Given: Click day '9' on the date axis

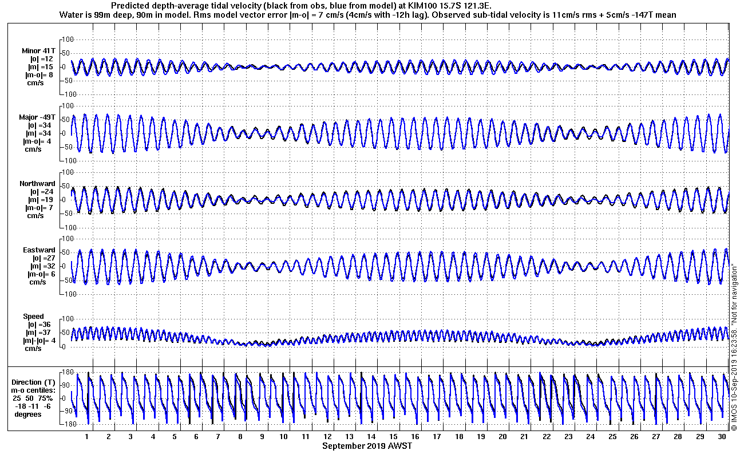Looking at the screenshot, I should [262, 437].
